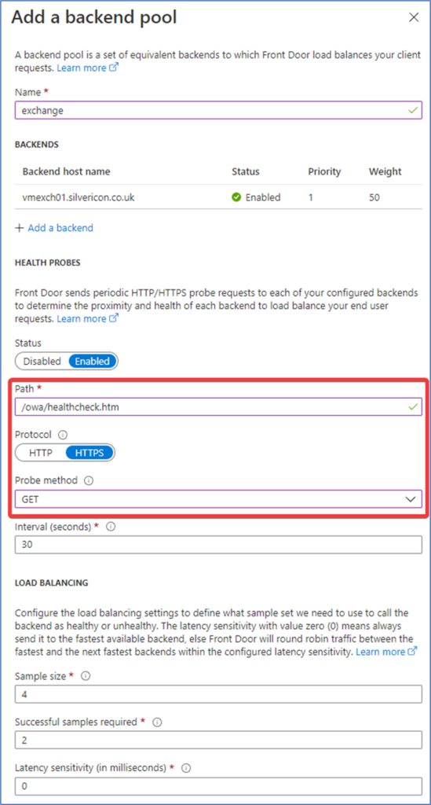Click the info icon beside Probe method
This screenshot has height=805, width=431.
pyautogui.click(x=88, y=481)
